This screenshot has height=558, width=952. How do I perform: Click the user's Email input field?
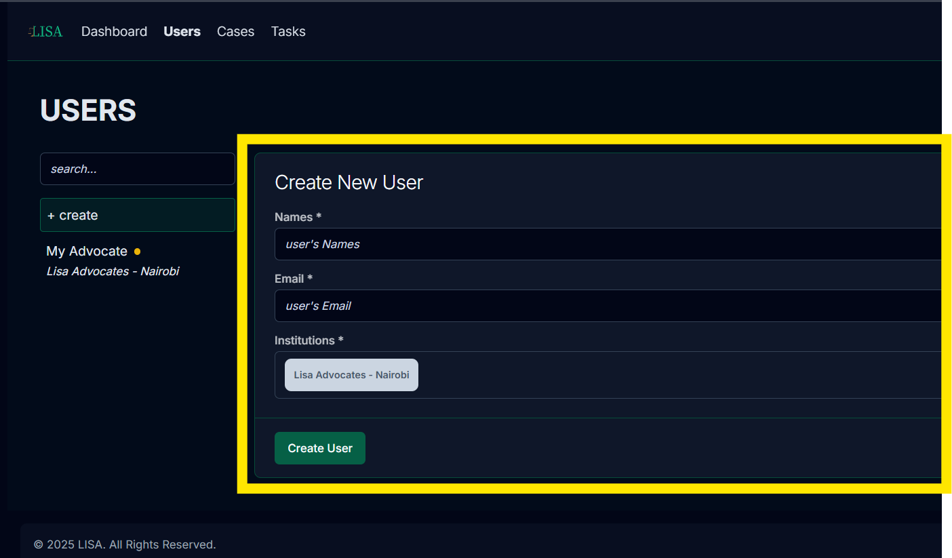pos(475,305)
